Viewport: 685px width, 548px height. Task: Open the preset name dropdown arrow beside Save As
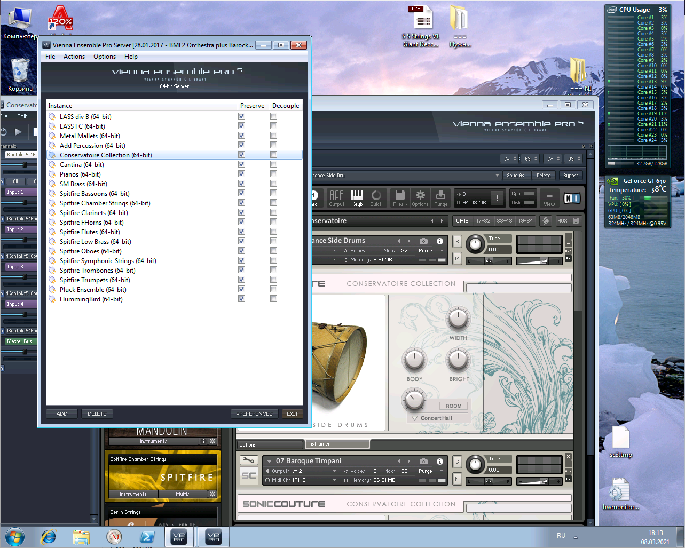tap(497, 175)
